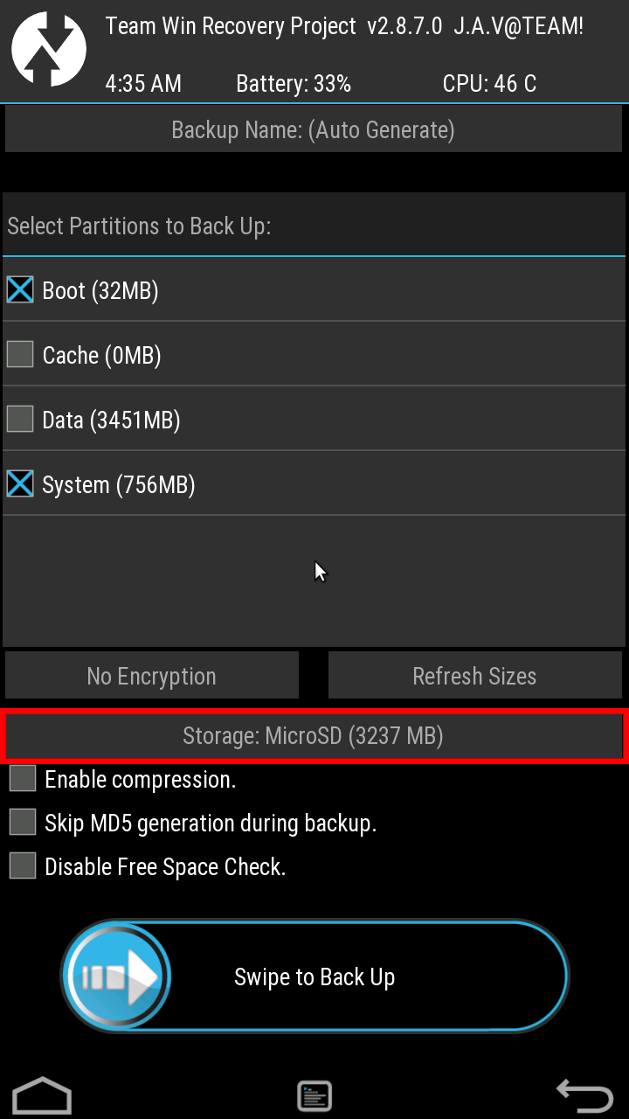Tap the back arrow in the navigation bar
This screenshot has height=1119, width=629.
click(x=587, y=1095)
